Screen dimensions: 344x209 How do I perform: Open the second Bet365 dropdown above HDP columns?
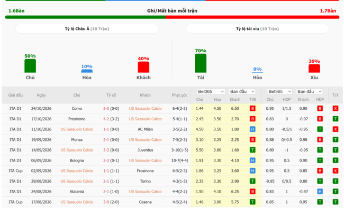click(280, 91)
